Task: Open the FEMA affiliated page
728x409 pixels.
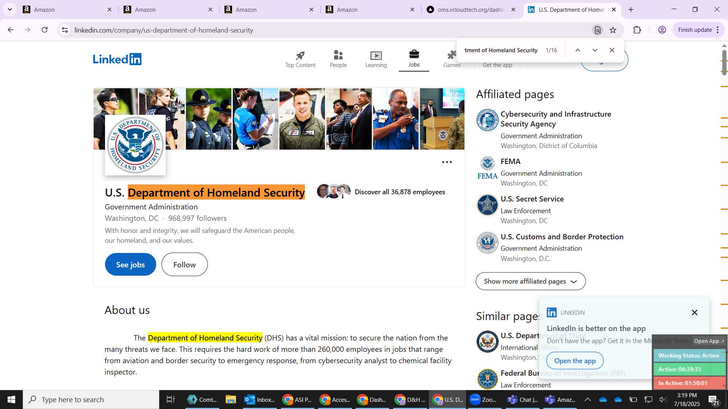Action: [x=510, y=161]
